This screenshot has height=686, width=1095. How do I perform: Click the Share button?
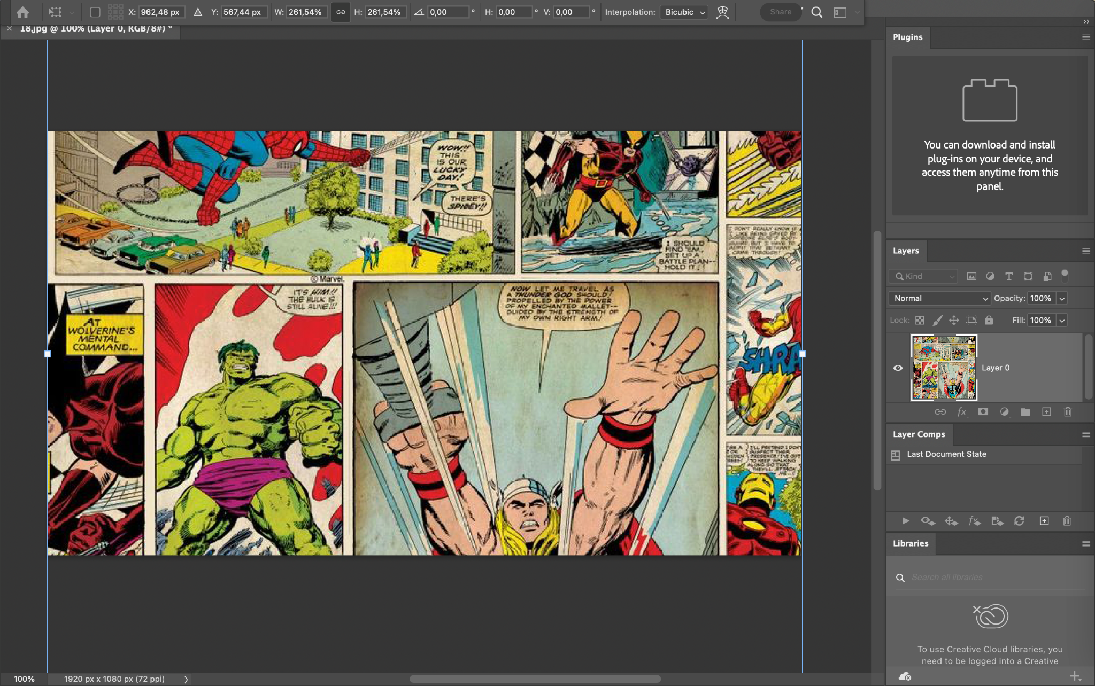780,12
